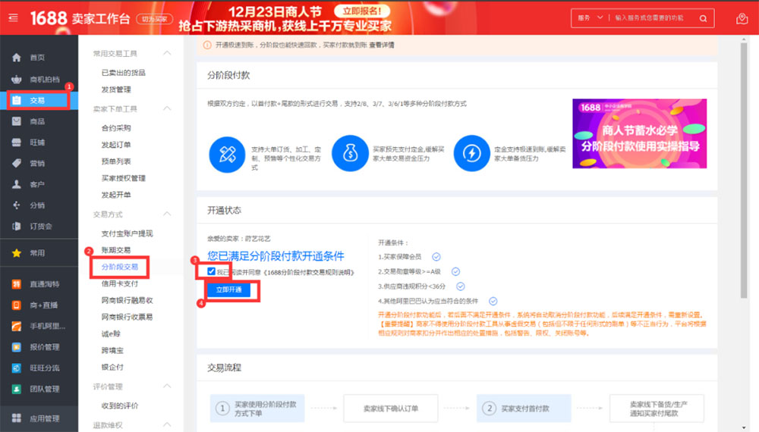Click check mark beside 供应商违规积分<36分 condition
759x432 pixels.
461,286
